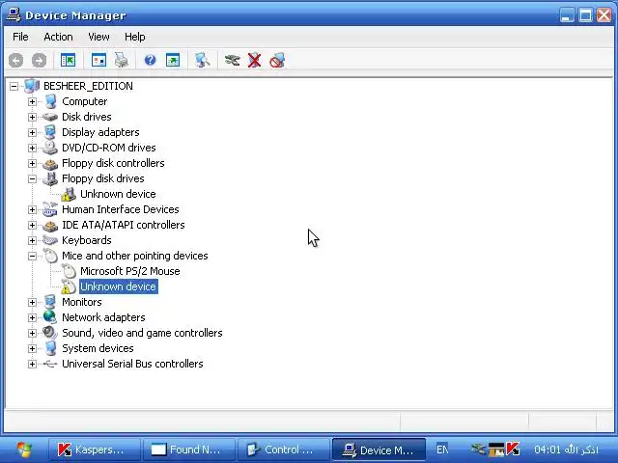This screenshot has width=618, height=463.
Task: Open Properties from the toolbar icon
Action: [98, 60]
